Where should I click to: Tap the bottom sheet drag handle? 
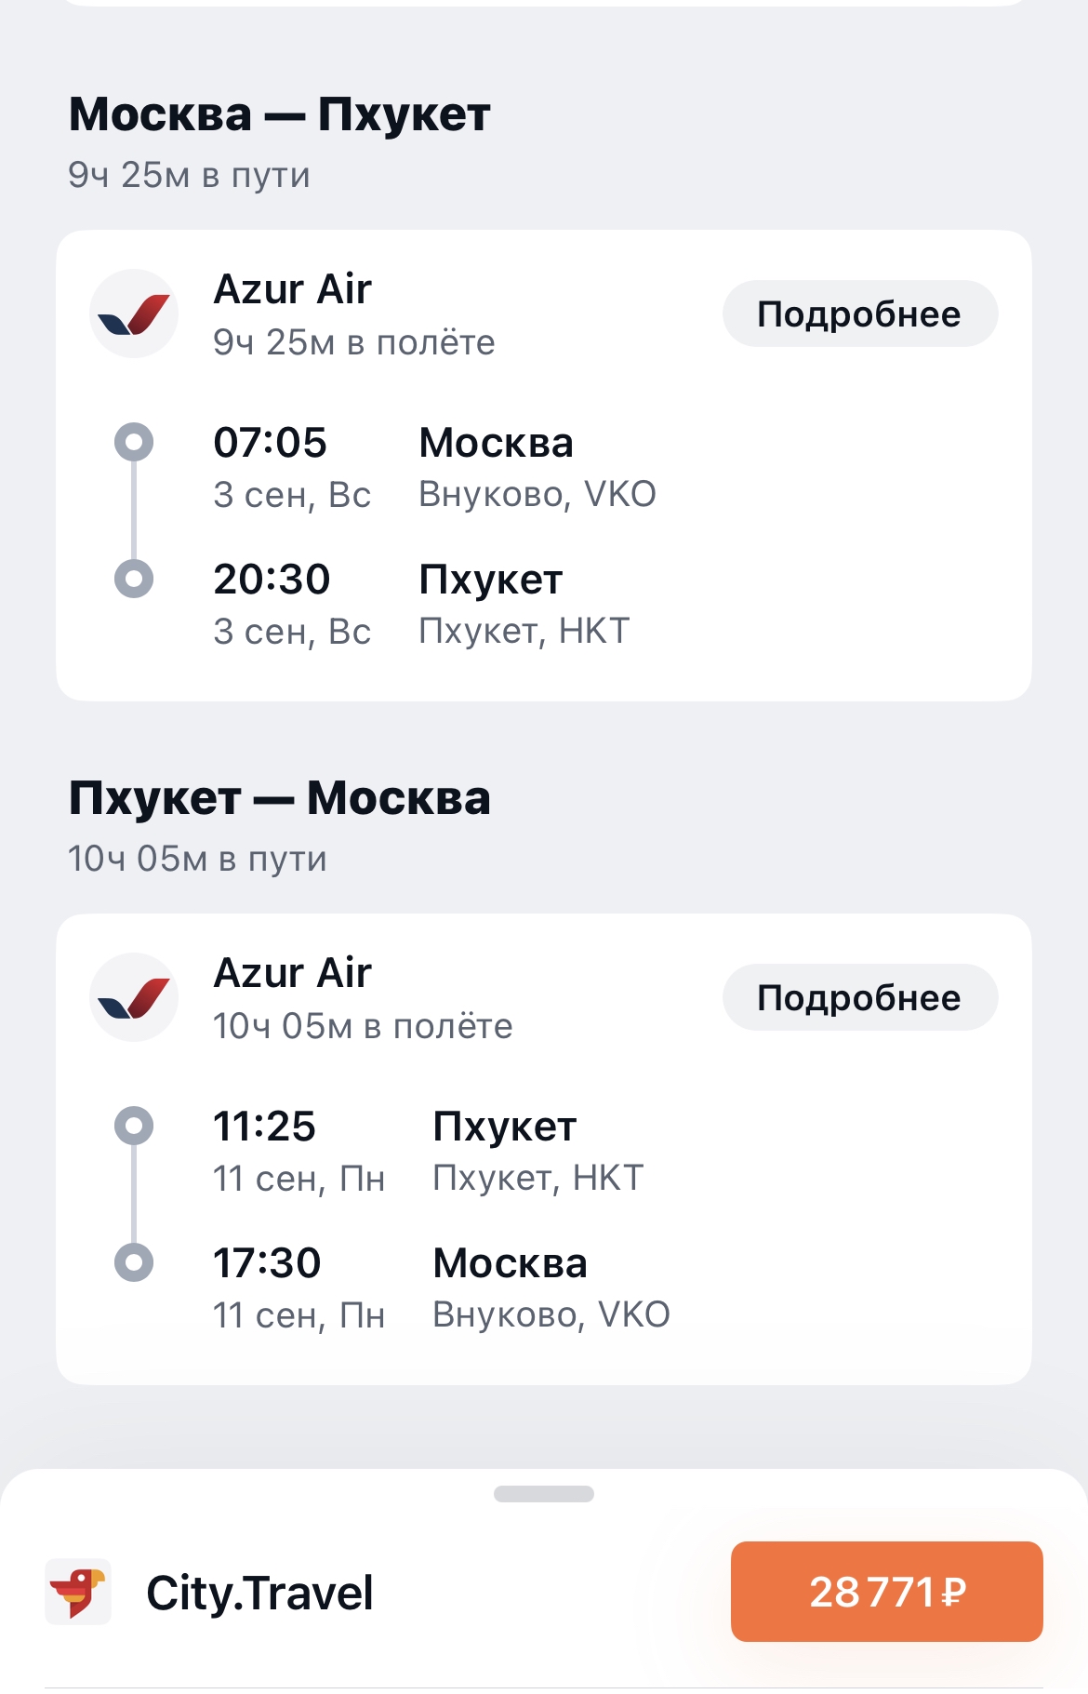544,1494
